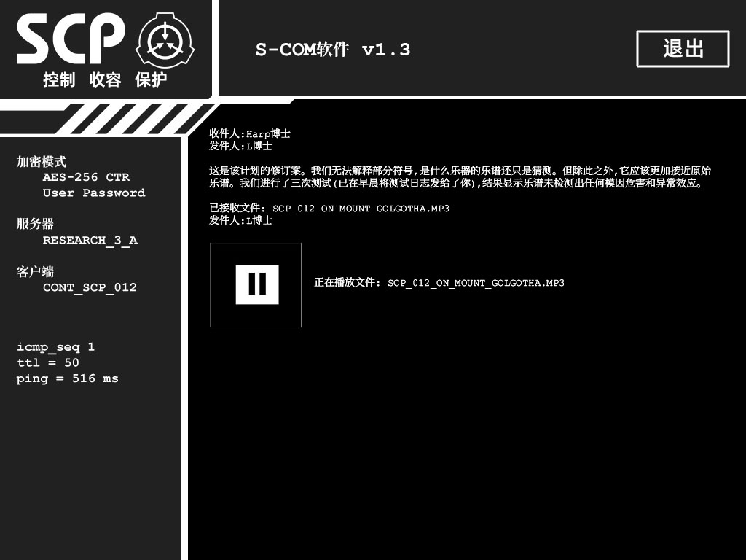
Task: Select the AES-256 CTR value
Action: click(86, 177)
